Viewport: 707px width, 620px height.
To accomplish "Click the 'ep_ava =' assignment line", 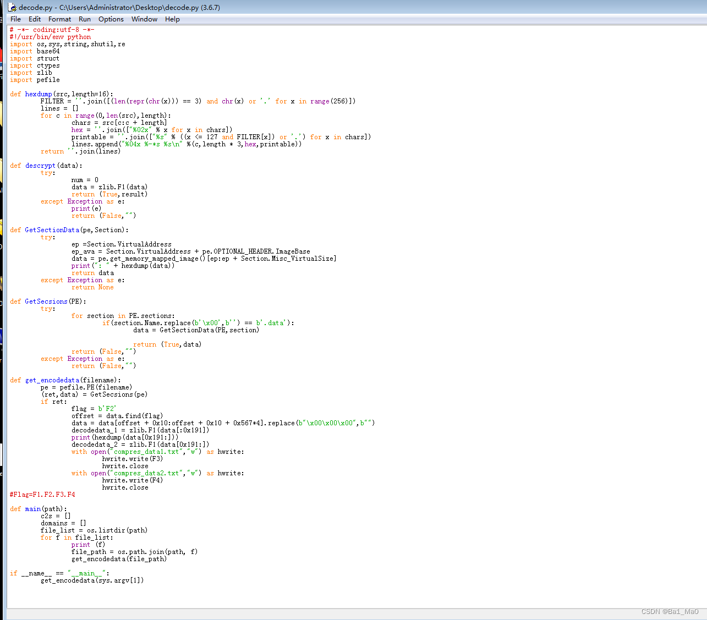I will tap(191, 251).
